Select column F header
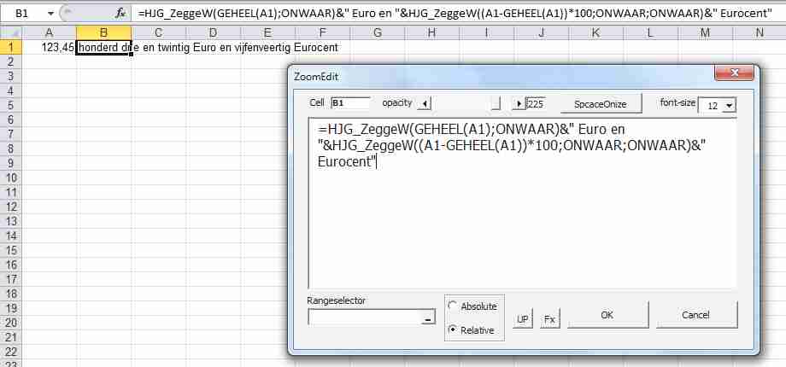The image size is (786, 367). coord(322,33)
